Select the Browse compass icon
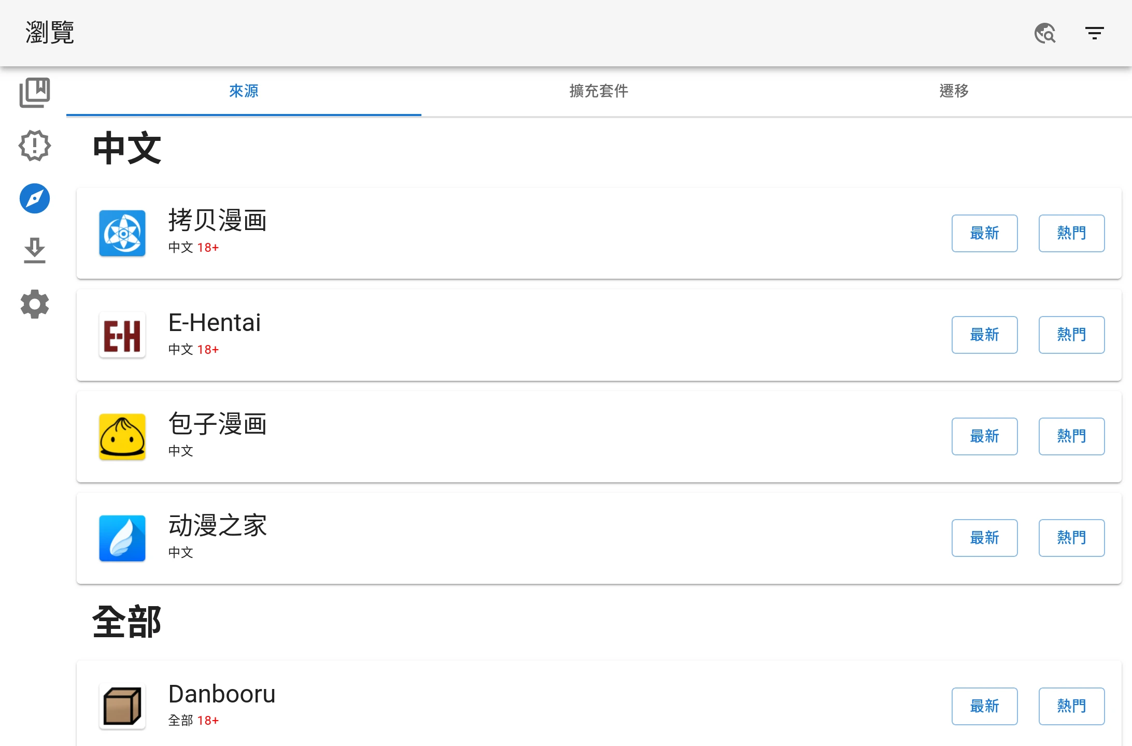 click(x=35, y=198)
